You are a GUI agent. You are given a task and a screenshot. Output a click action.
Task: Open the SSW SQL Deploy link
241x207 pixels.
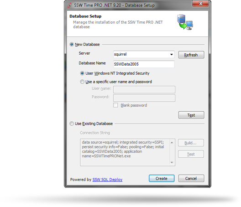point(107,179)
